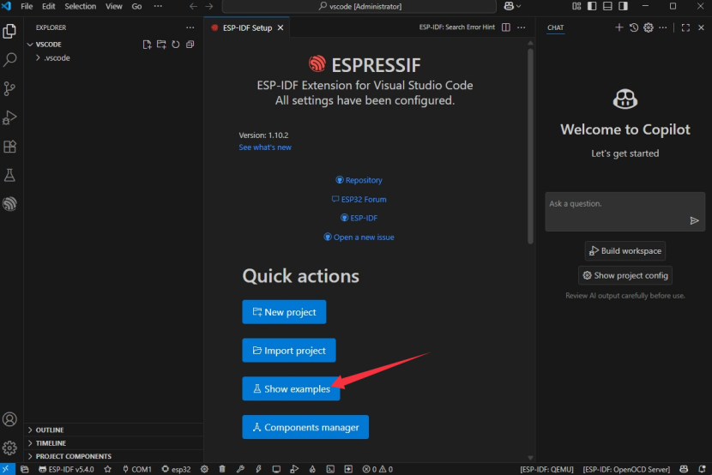Open the Search view in activity bar
This screenshot has width=712, height=475.
tap(9, 59)
